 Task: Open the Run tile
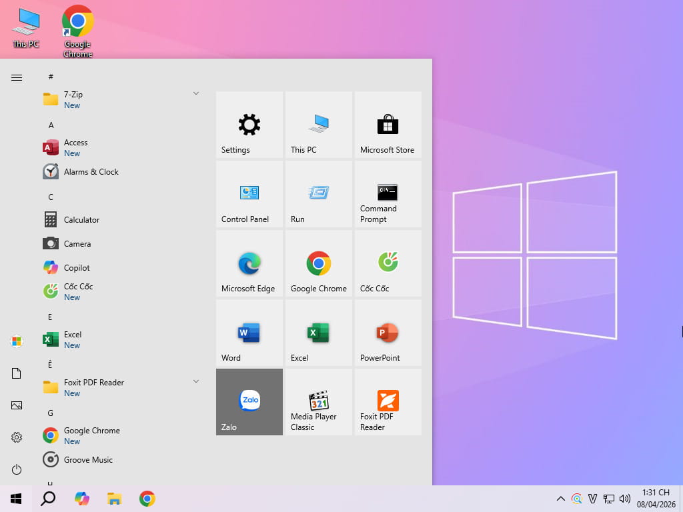(x=318, y=194)
